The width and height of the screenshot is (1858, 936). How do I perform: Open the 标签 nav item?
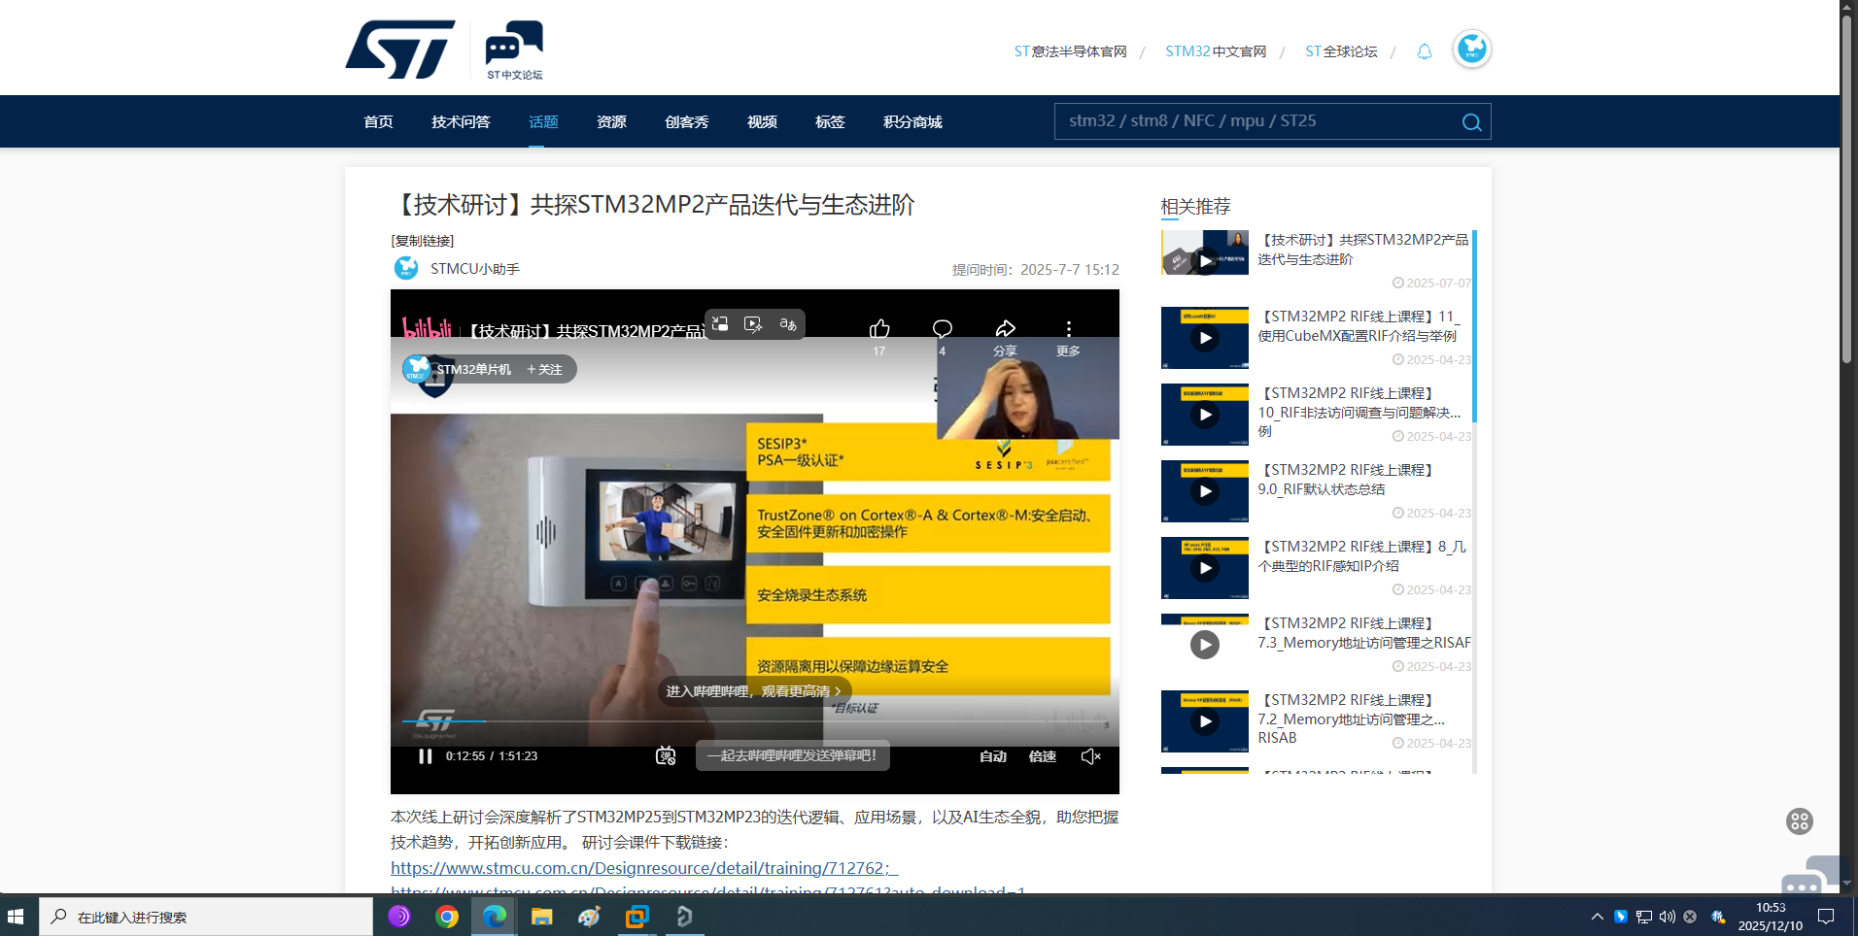click(x=830, y=121)
